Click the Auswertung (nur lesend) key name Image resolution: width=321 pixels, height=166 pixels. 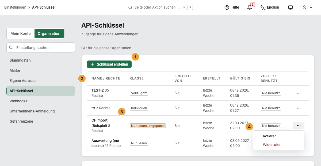pos(105,143)
